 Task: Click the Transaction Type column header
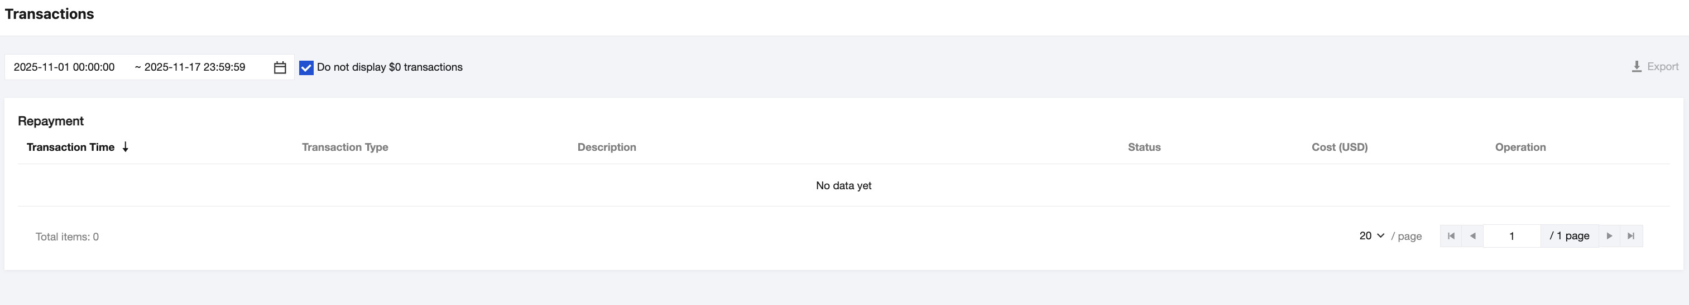tap(345, 147)
